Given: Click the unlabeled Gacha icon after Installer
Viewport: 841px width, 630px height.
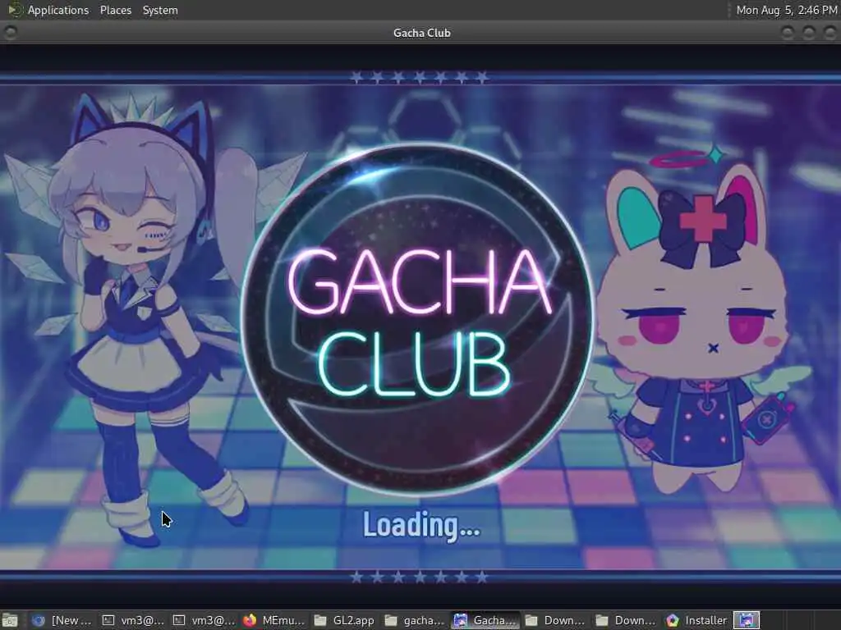Looking at the screenshot, I should click(747, 620).
